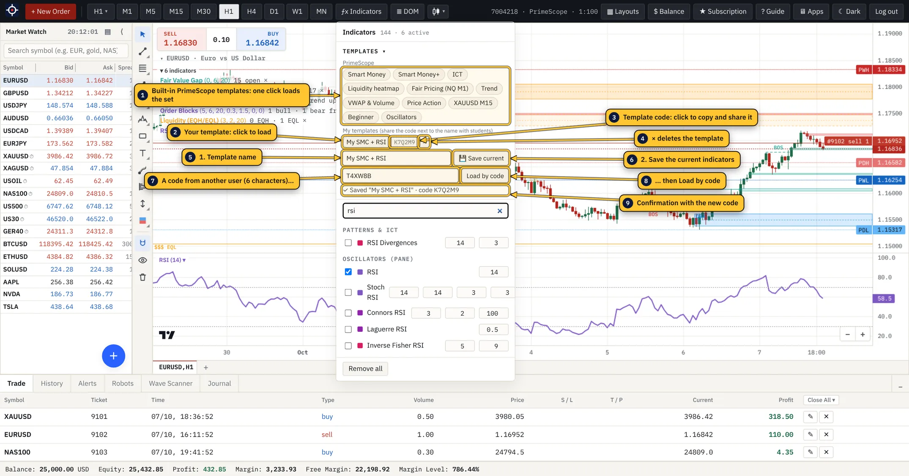Select the cursor pointer tool
Viewport: 909px width, 476px height.
(x=142, y=34)
